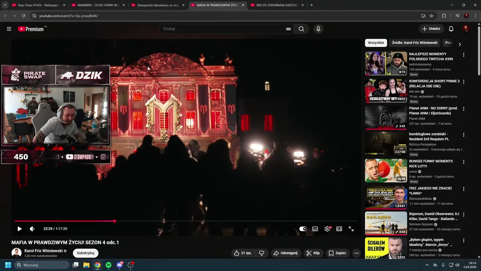Image resolution: width=481 pixels, height=271 pixels.
Task: Open YouTube account avatar menu
Action: [466, 29]
